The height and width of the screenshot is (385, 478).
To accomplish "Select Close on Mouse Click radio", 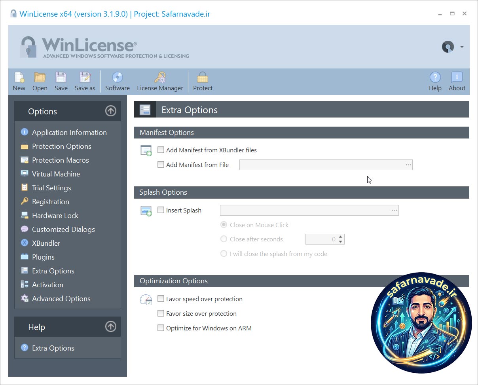I will pos(224,225).
